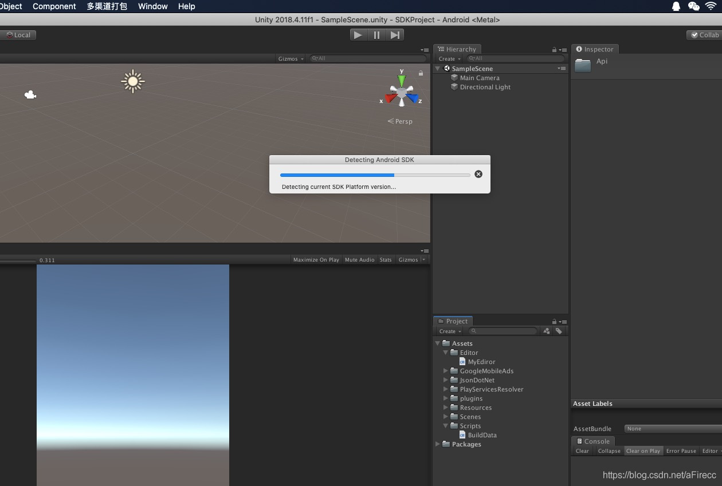Viewport: 722px width, 486px height.
Task: Select the Directional Light sun icon
Action: pyautogui.click(x=133, y=81)
